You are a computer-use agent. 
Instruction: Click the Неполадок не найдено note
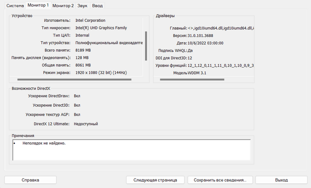44,143
